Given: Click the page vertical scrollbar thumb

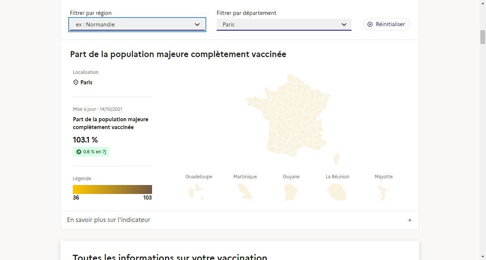Looking at the screenshot, I should (x=483, y=37).
